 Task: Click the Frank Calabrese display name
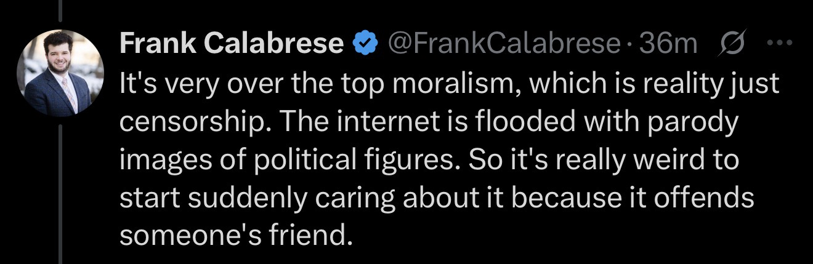point(232,43)
